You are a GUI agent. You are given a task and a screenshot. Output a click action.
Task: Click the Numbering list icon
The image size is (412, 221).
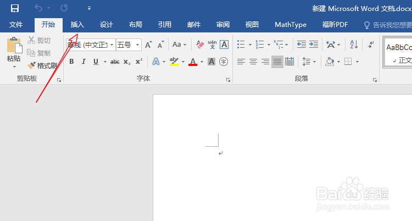coord(260,45)
